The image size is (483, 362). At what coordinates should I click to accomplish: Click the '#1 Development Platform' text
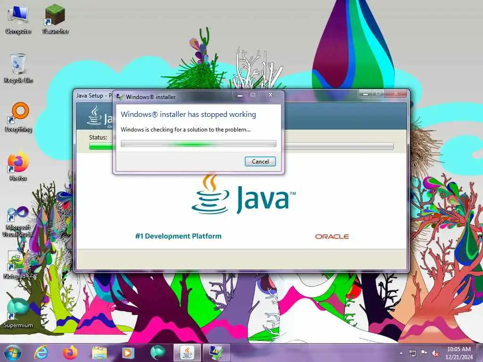coord(178,236)
